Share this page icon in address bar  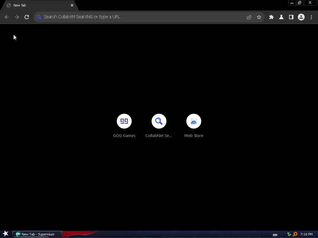pyautogui.click(x=249, y=17)
